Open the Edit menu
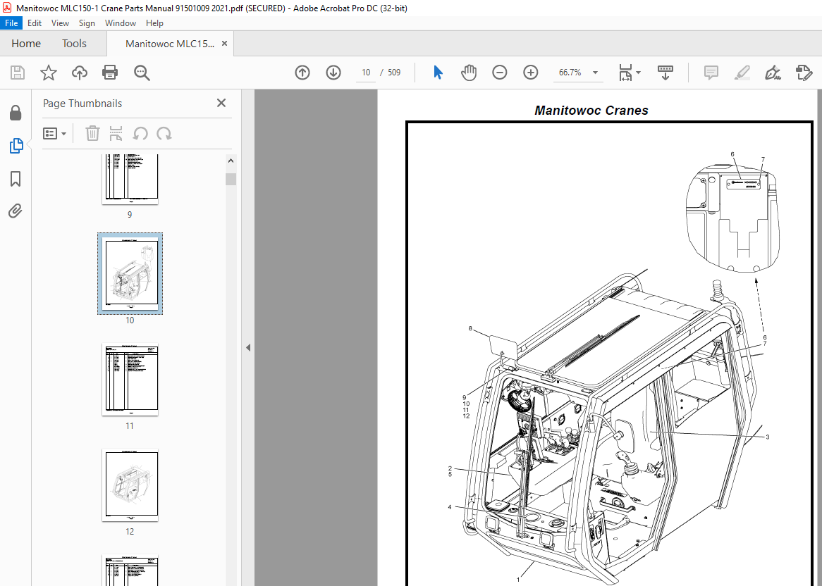This screenshot has height=586, width=822. tap(35, 23)
